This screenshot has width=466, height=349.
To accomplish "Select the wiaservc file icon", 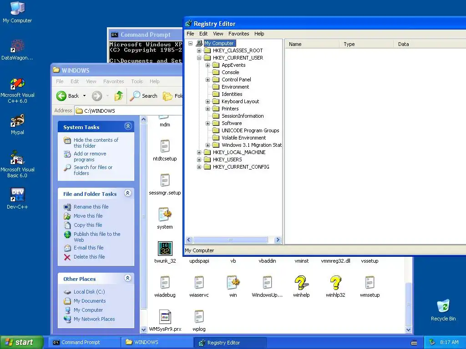I will click(x=199, y=283).
